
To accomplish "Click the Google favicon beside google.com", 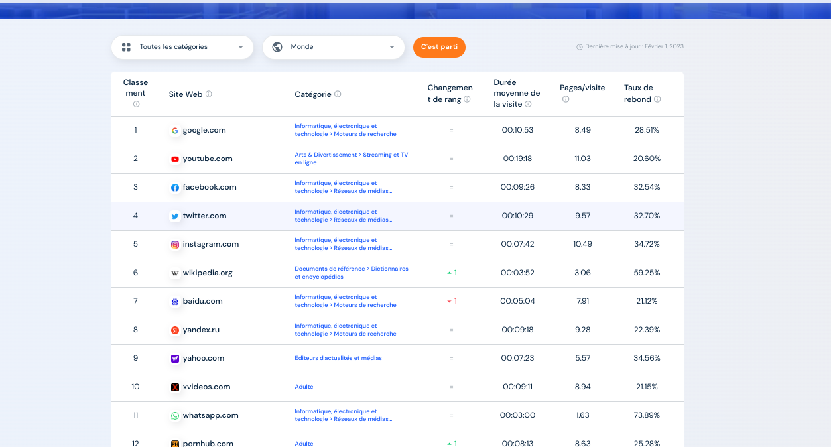I will 175,131.
